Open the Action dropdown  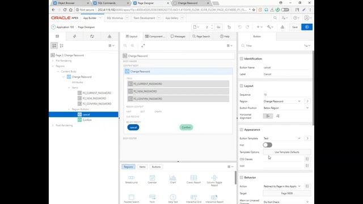tap(282, 186)
